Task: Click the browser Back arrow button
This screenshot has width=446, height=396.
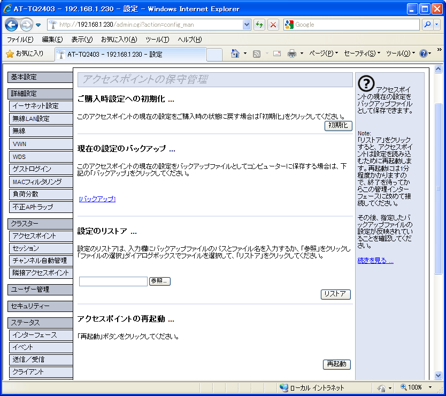Action: 11,25
